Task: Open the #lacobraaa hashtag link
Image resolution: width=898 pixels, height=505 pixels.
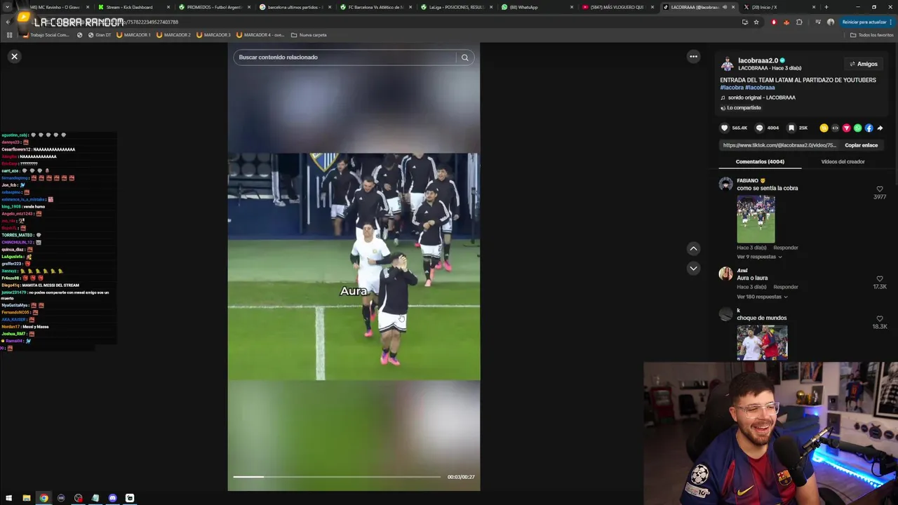Action: click(x=760, y=88)
